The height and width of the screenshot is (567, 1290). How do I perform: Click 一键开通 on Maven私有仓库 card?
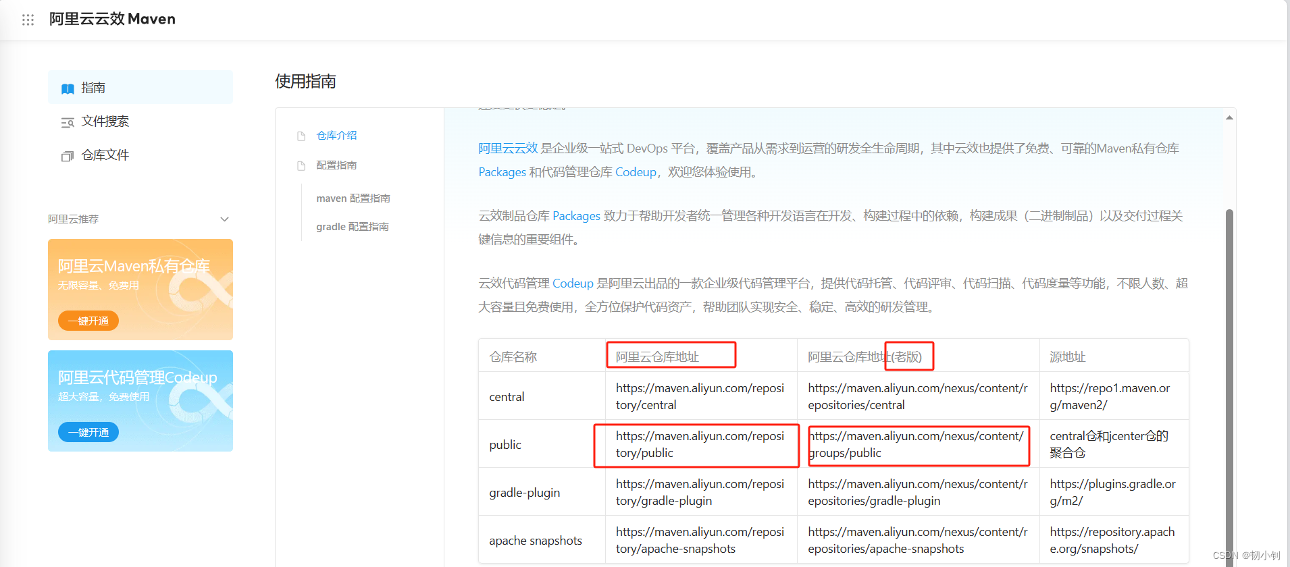pos(88,321)
